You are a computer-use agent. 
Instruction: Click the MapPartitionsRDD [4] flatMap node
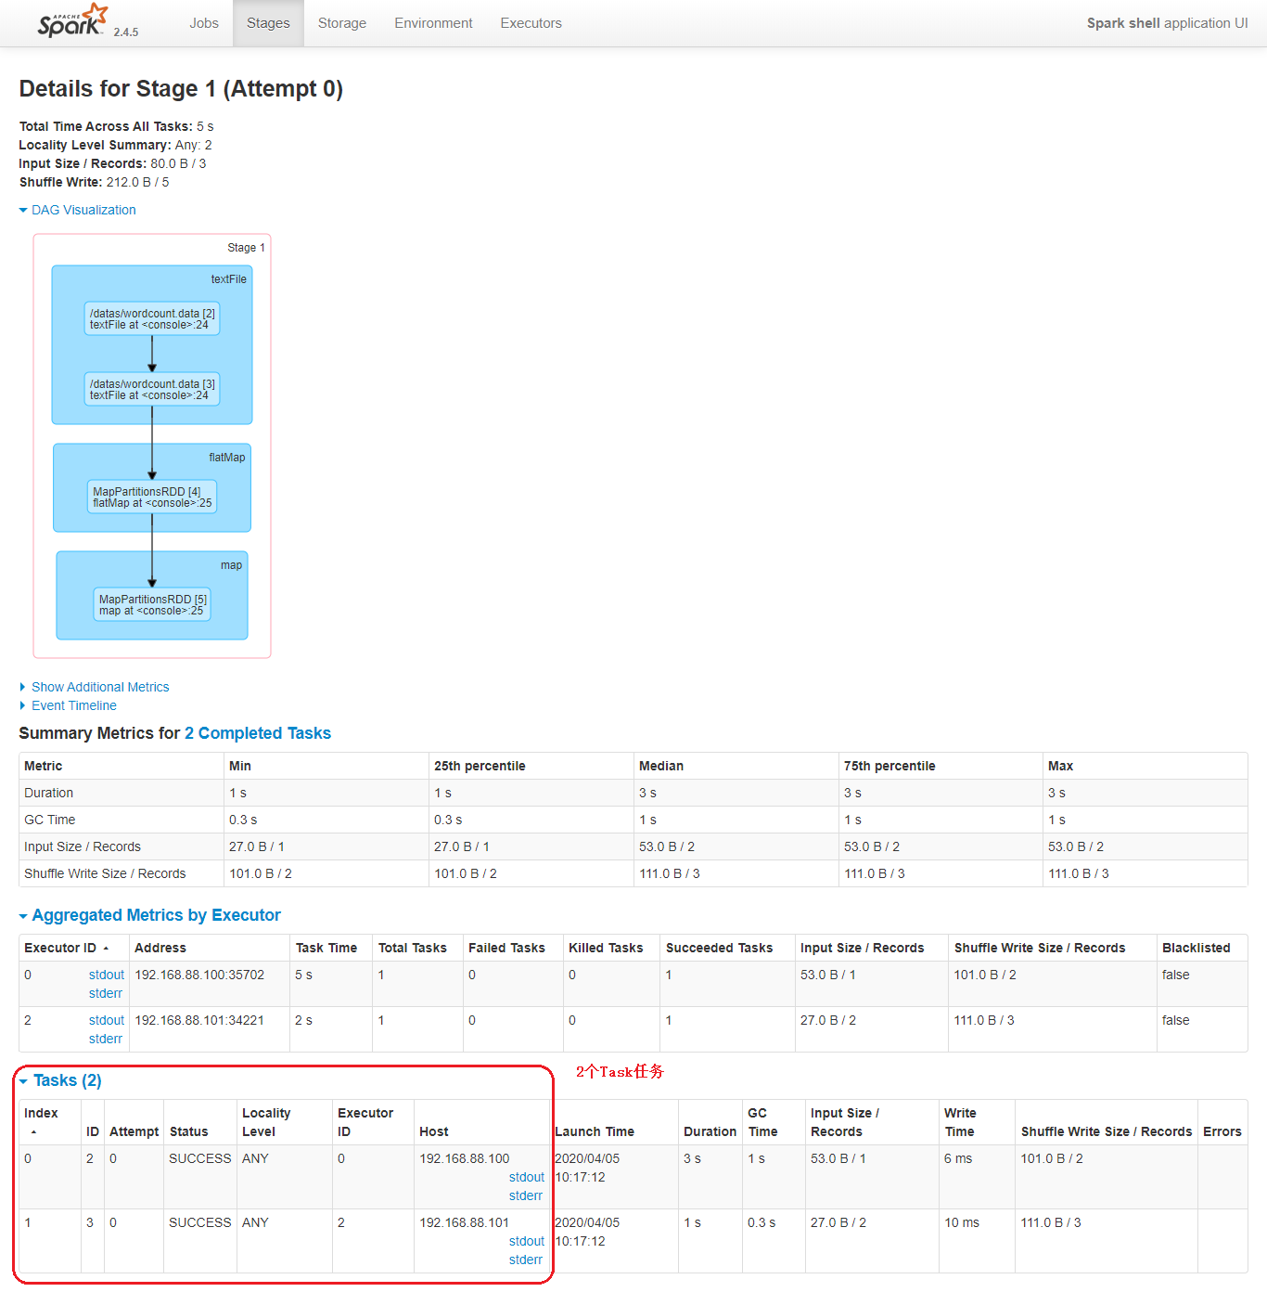pyautogui.click(x=152, y=497)
